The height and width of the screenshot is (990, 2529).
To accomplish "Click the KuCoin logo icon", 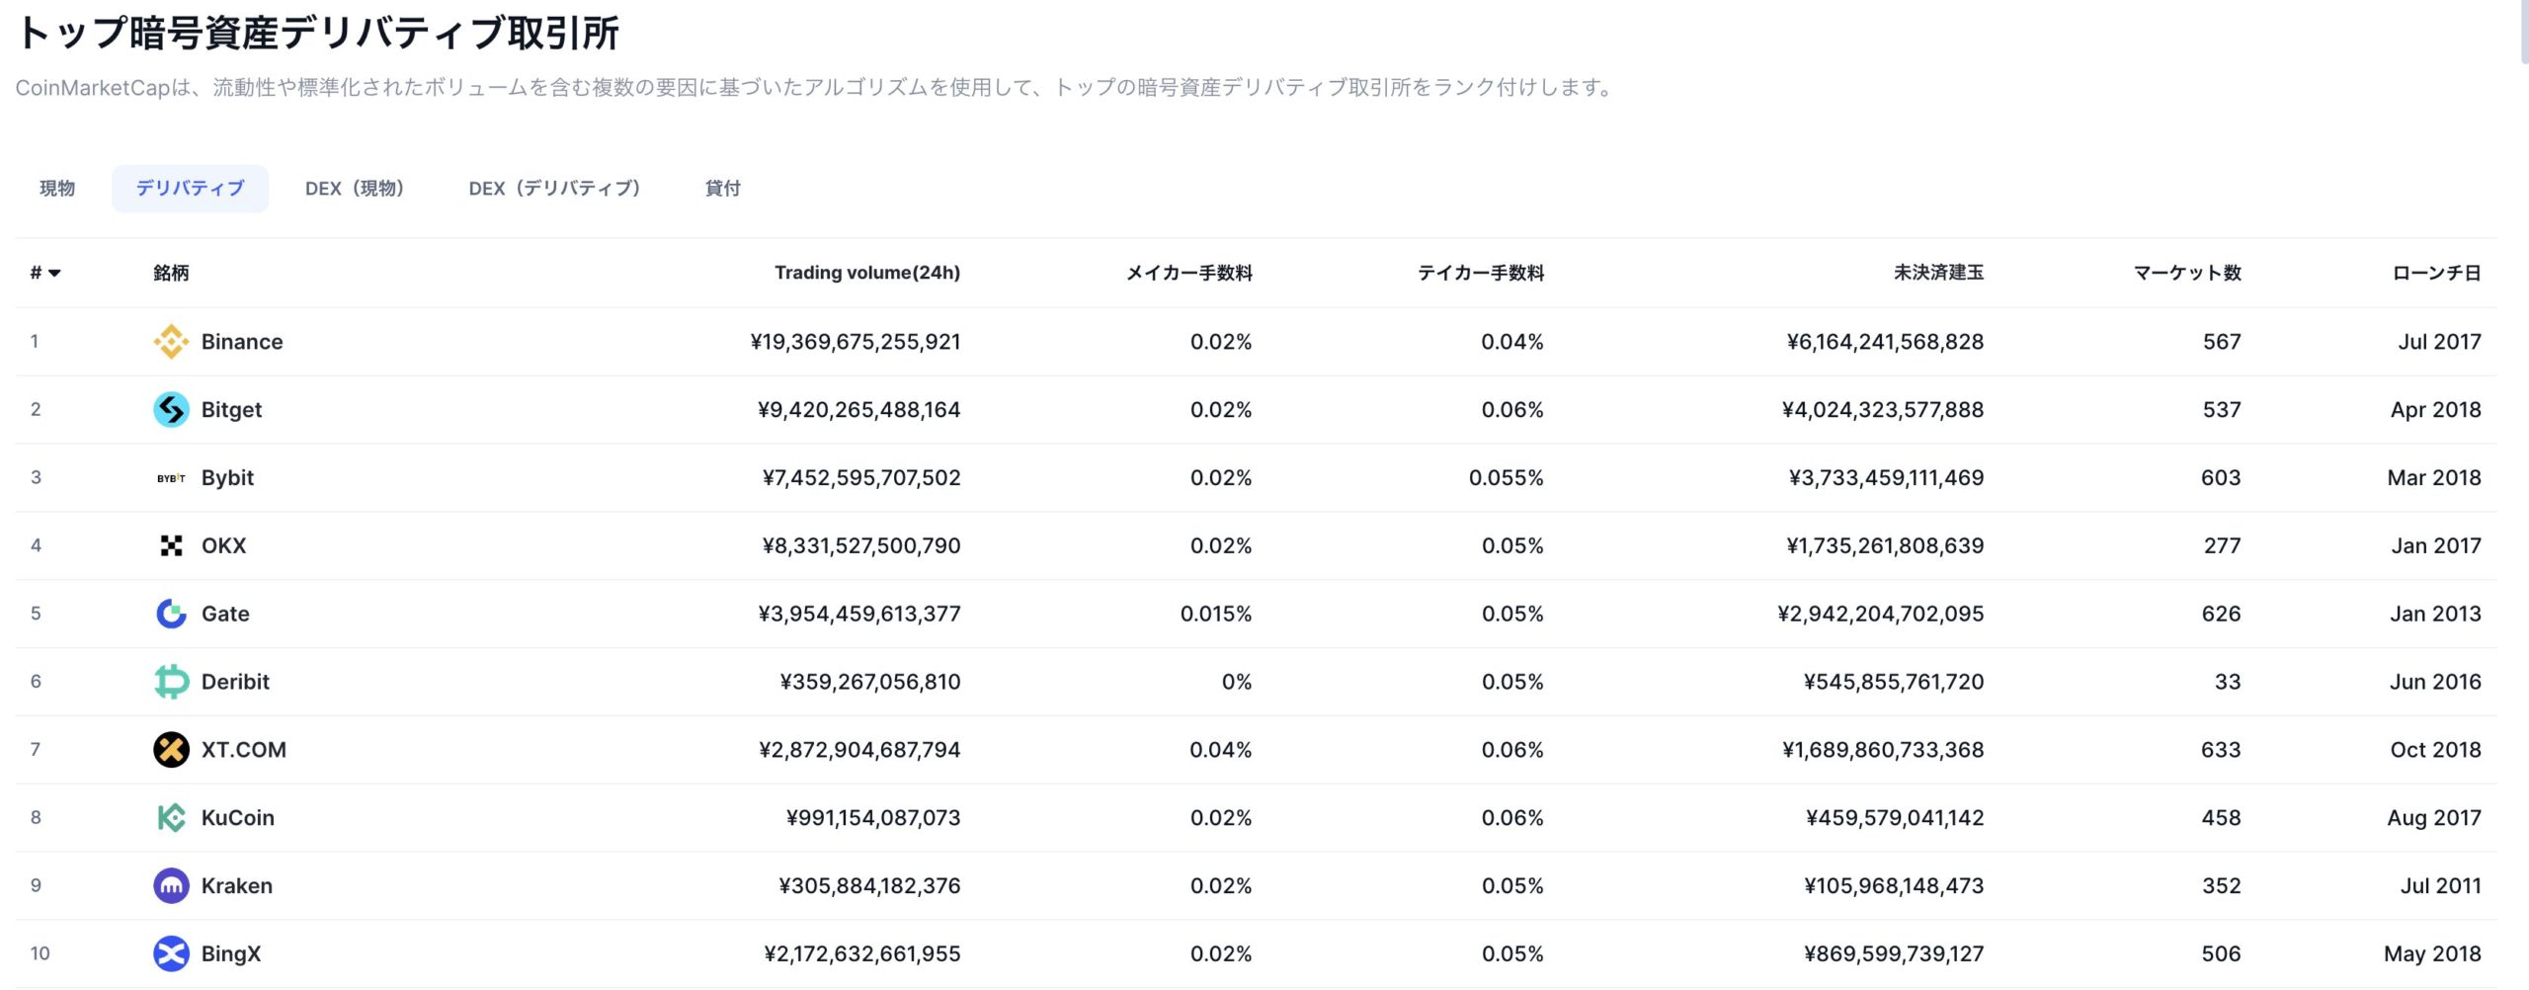I will (x=171, y=818).
